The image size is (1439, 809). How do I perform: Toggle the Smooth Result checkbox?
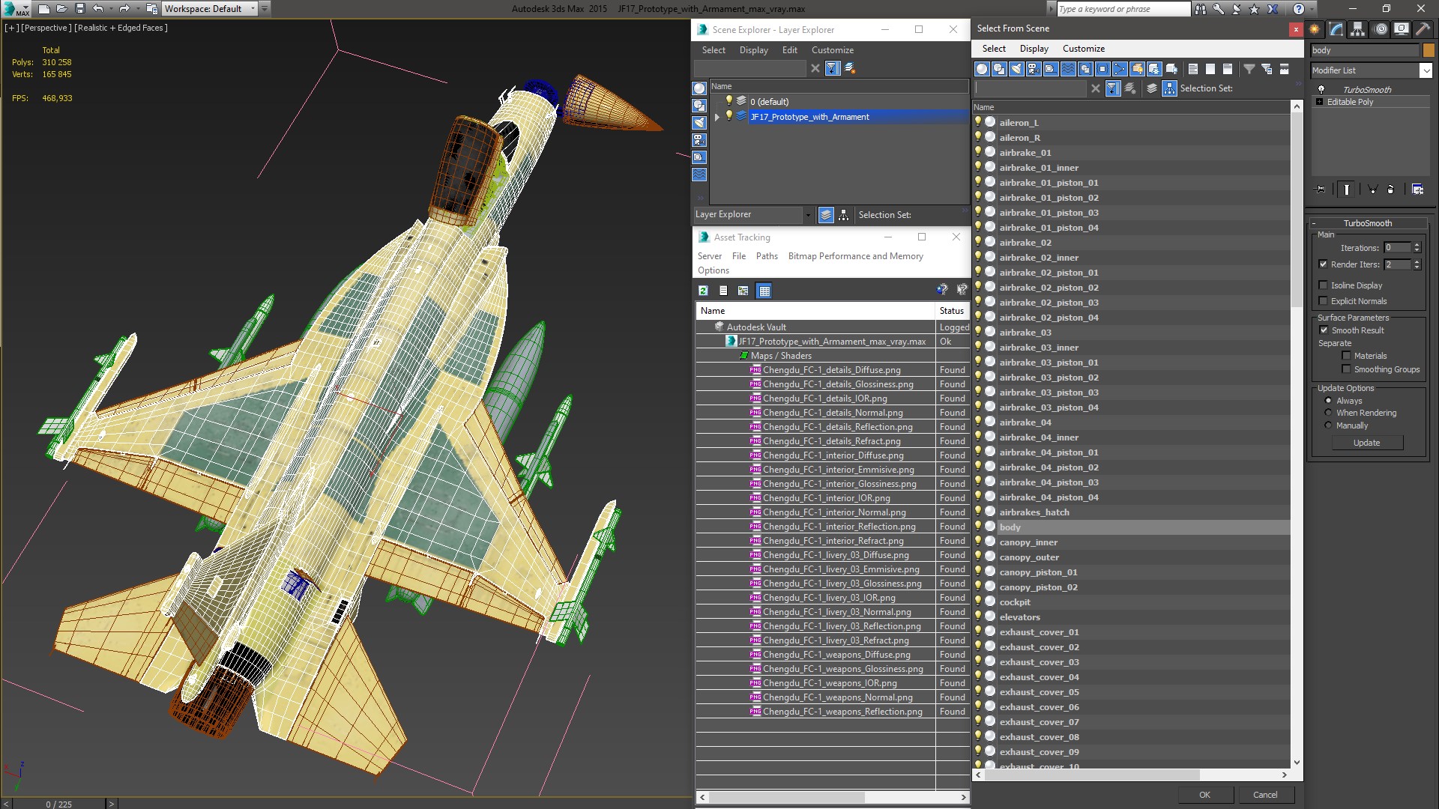(1324, 330)
